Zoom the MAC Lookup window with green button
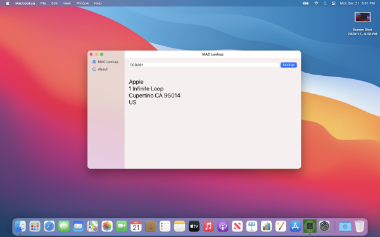 102,54
